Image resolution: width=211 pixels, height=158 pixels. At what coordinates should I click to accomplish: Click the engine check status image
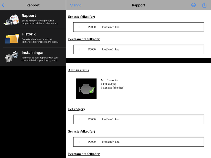click(x=86, y=89)
